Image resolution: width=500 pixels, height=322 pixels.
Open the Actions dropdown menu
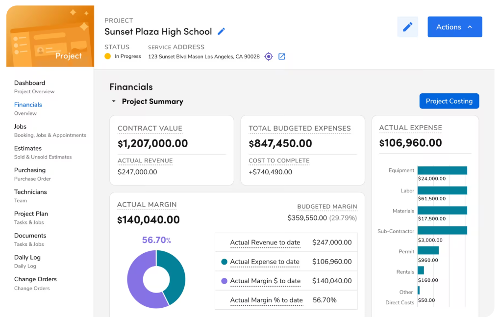pyautogui.click(x=455, y=27)
